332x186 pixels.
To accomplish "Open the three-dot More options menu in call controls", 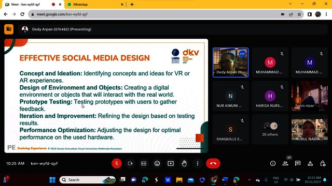I will coord(198,163).
